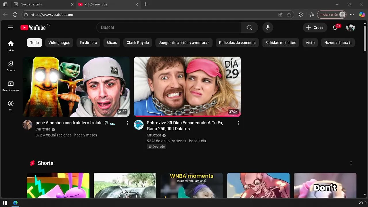Open the purple rabbit cartoon short
The width and height of the screenshot is (368, 207).
click(58, 185)
